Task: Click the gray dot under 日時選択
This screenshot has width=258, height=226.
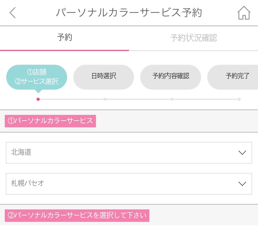Action: click(105, 99)
